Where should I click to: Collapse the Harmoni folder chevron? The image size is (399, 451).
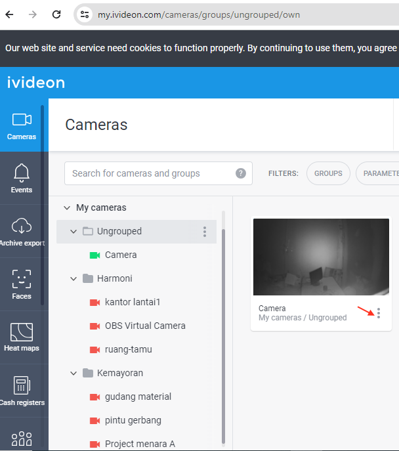click(x=73, y=278)
